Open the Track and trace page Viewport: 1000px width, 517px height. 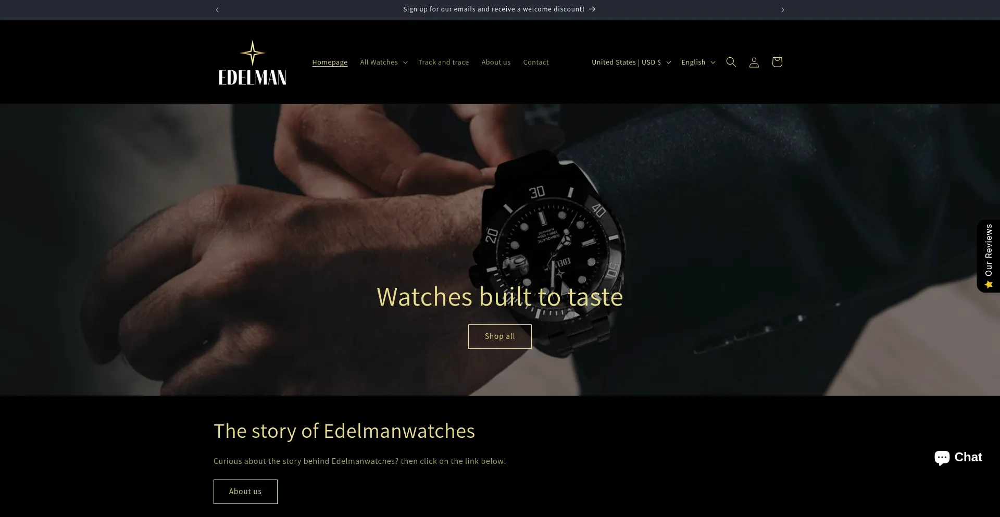443,62
